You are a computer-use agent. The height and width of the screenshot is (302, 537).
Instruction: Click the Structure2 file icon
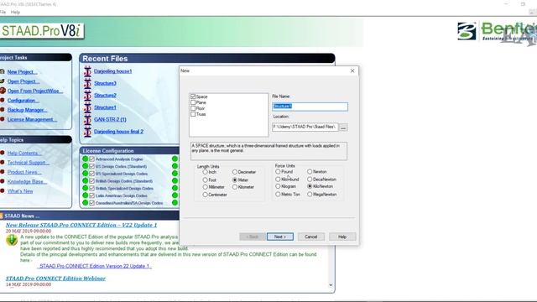(87, 95)
